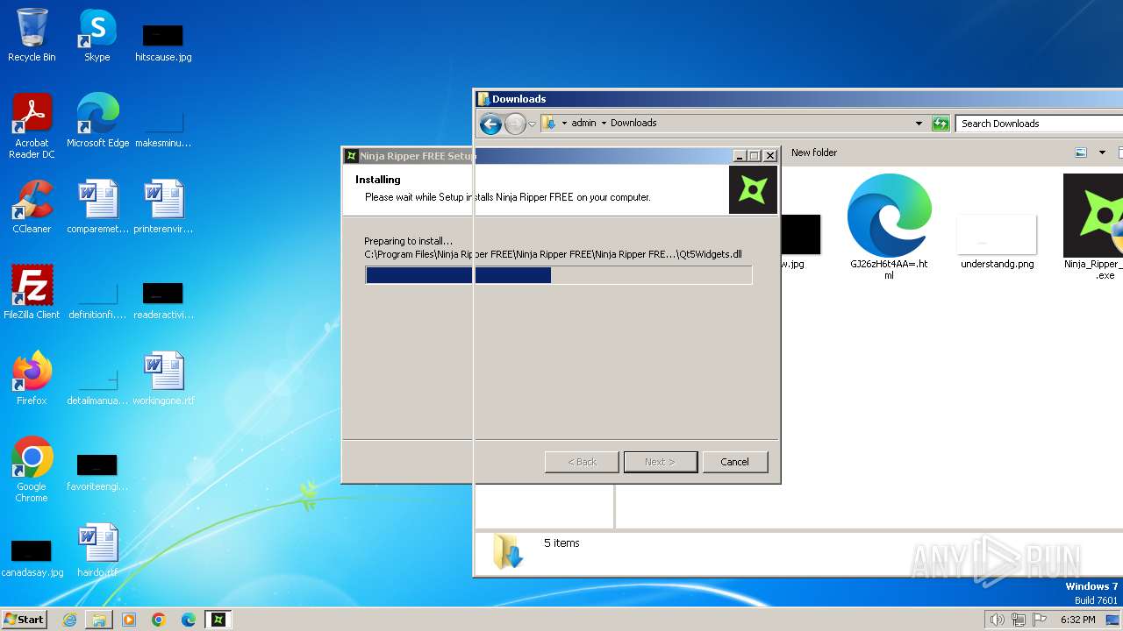The width and height of the screenshot is (1123, 631).
Task: Select the favoriteengi desktop file
Action: [x=97, y=471]
